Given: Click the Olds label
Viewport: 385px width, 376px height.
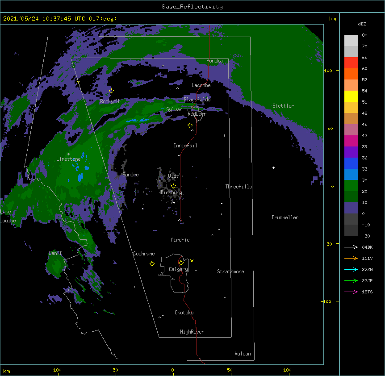Looking at the screenshot, I should click(x=173, y=176).
